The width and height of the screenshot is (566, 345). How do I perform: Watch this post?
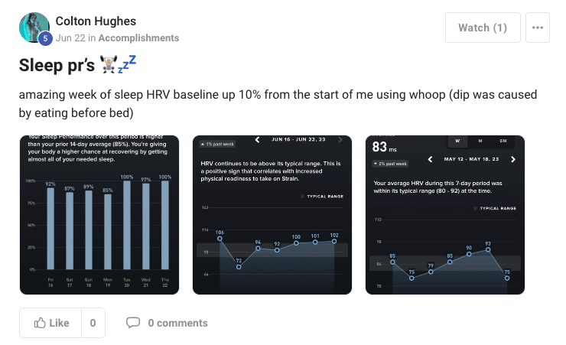point(483,28)
